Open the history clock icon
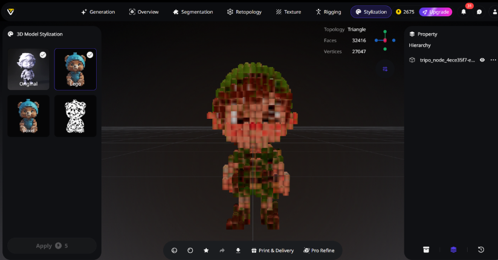 pos(480,250)
